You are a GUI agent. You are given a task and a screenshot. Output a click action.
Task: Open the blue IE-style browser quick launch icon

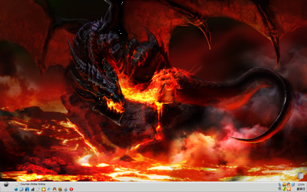tap(21, 189)
